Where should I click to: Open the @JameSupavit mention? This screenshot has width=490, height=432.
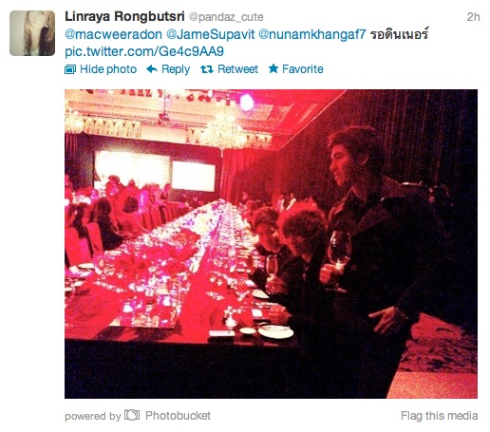210,34
